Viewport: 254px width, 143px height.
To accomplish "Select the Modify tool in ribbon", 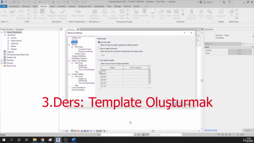I will [4, 13].
